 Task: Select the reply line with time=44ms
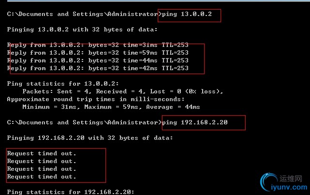pos(98,60)
